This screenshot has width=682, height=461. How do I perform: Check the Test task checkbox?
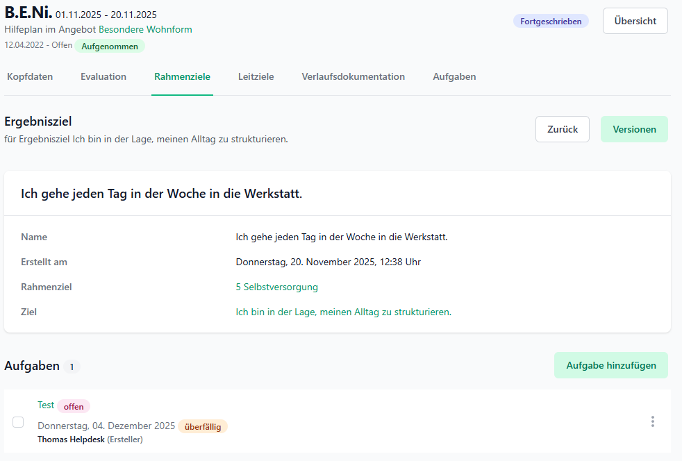coord(18,422)
